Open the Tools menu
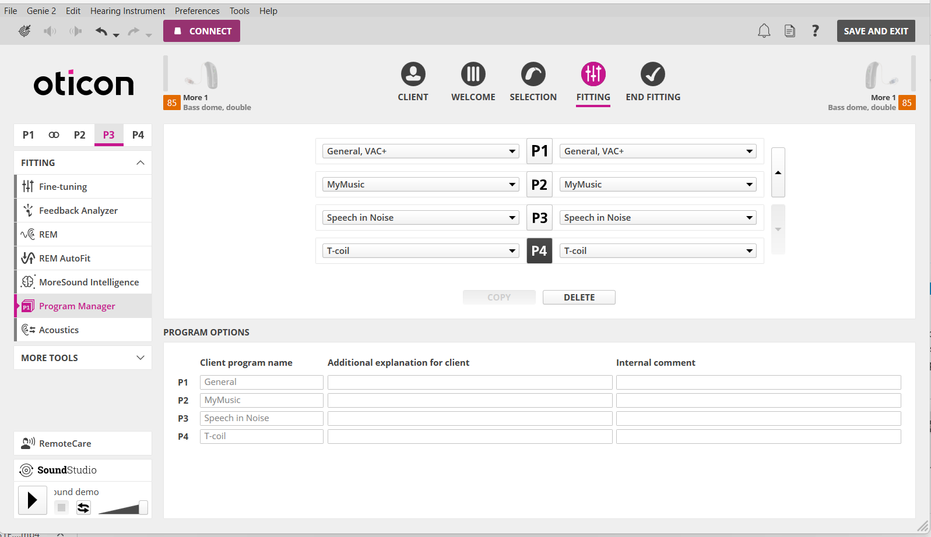931x537 pixels. (x=240, y=10)
